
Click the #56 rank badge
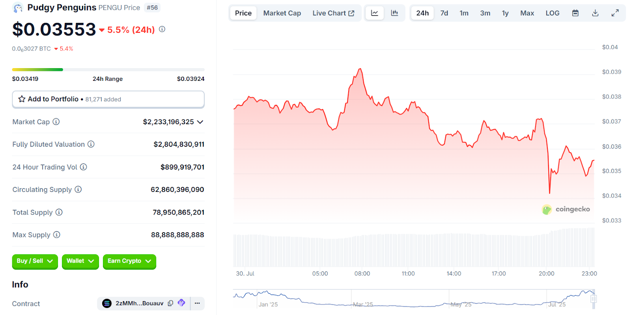[152, 7]
